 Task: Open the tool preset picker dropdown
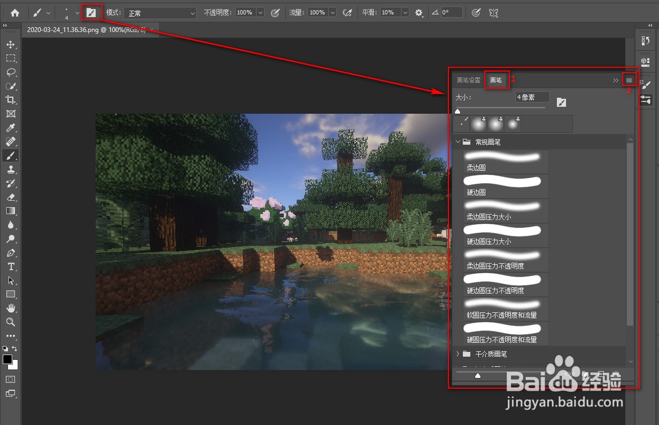[49, 12]
